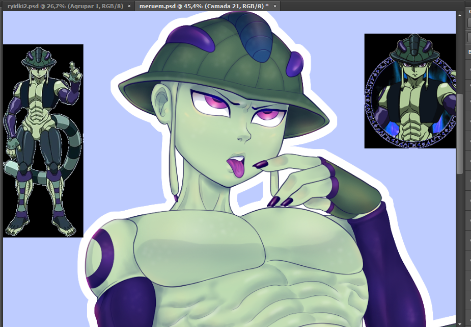Click the full-body reference image on the left
471x327 pixels.
[43, 140]
